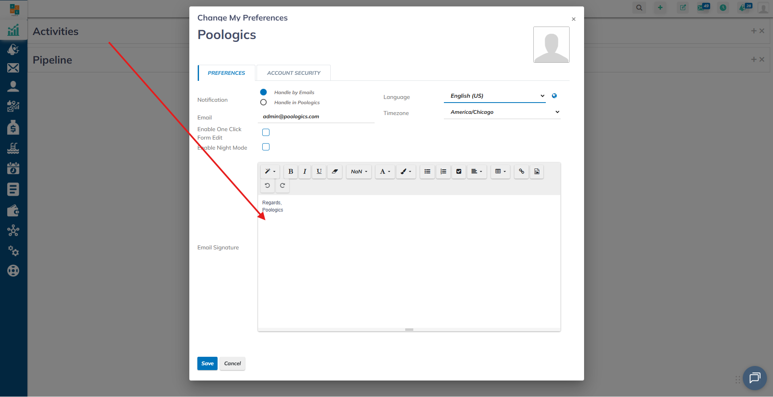Click the undo arrow in editor toolbar
Screen dimensions: 773x397
(x=267, y=185)
